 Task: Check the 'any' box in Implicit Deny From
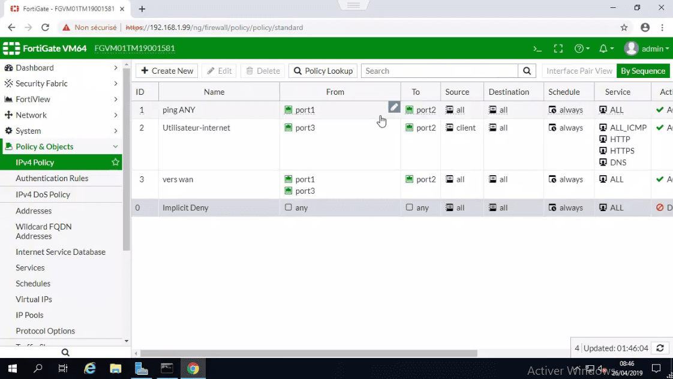(x=289, y=207)
